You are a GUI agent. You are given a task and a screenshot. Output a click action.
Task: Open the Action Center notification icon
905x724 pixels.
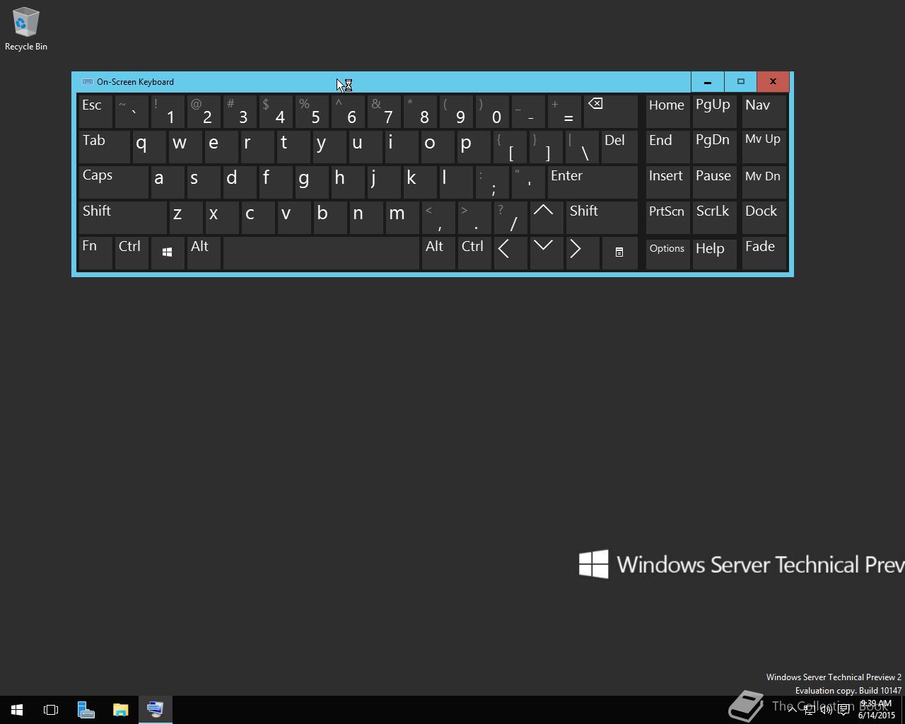coord(843,710)
